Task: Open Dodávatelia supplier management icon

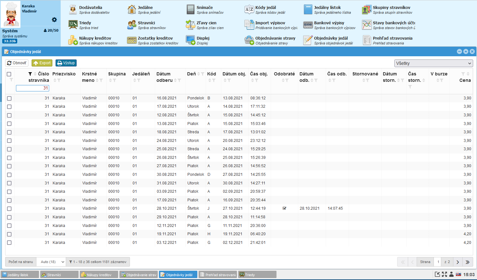Action: pyautogui.click(x=73, y=10)
